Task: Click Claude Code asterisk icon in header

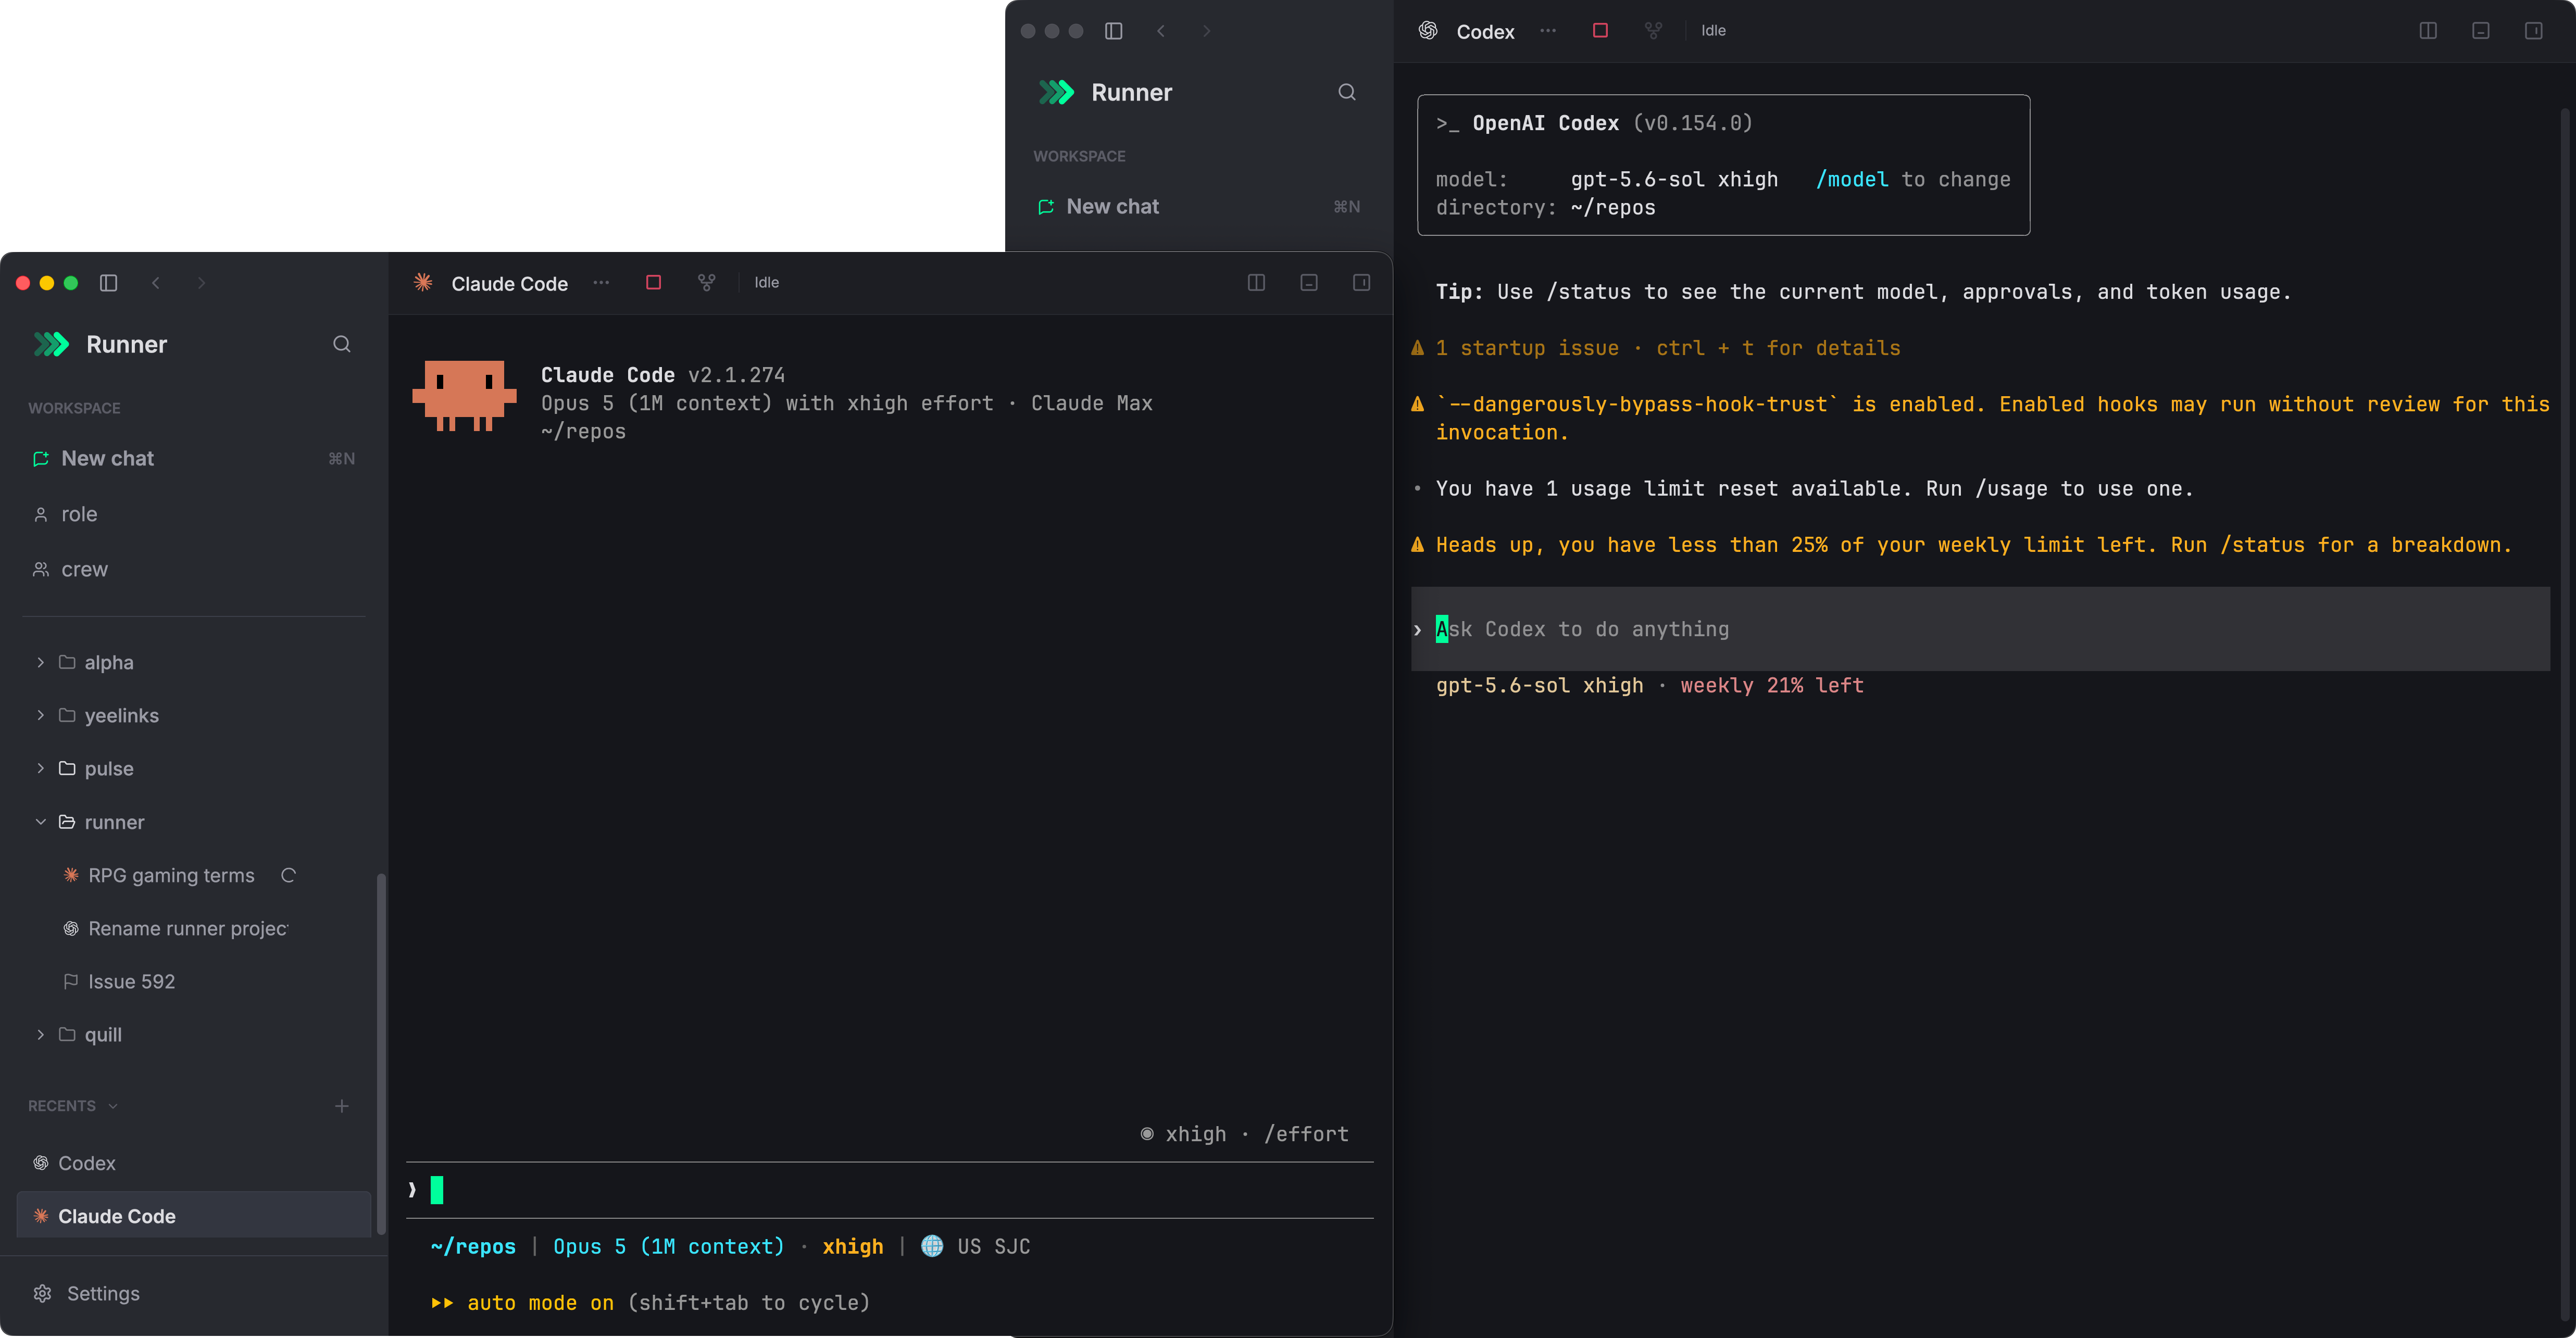Action: coord(423,283)
